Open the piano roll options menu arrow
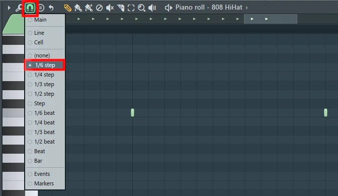338x196 pixels. (9, 8)
